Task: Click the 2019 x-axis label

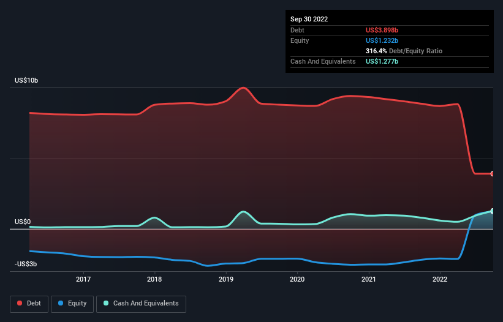Action: click(226, 279)
